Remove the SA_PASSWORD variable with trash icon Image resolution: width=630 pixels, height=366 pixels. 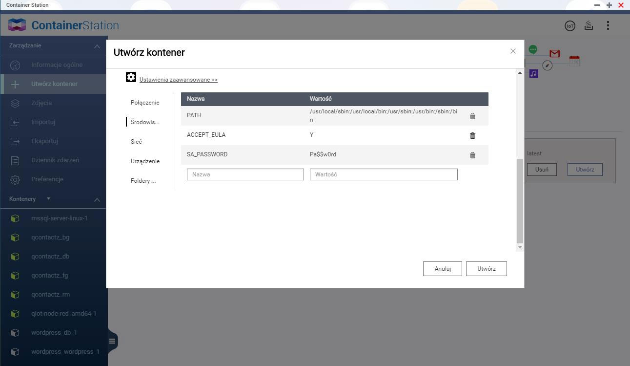(472, 155)
